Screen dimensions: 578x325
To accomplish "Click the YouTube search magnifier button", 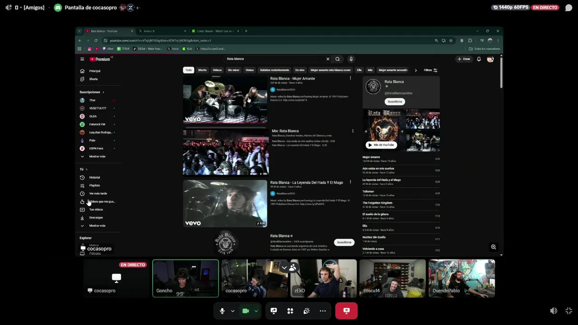I will pyautogui.click(x=337, y=59).
